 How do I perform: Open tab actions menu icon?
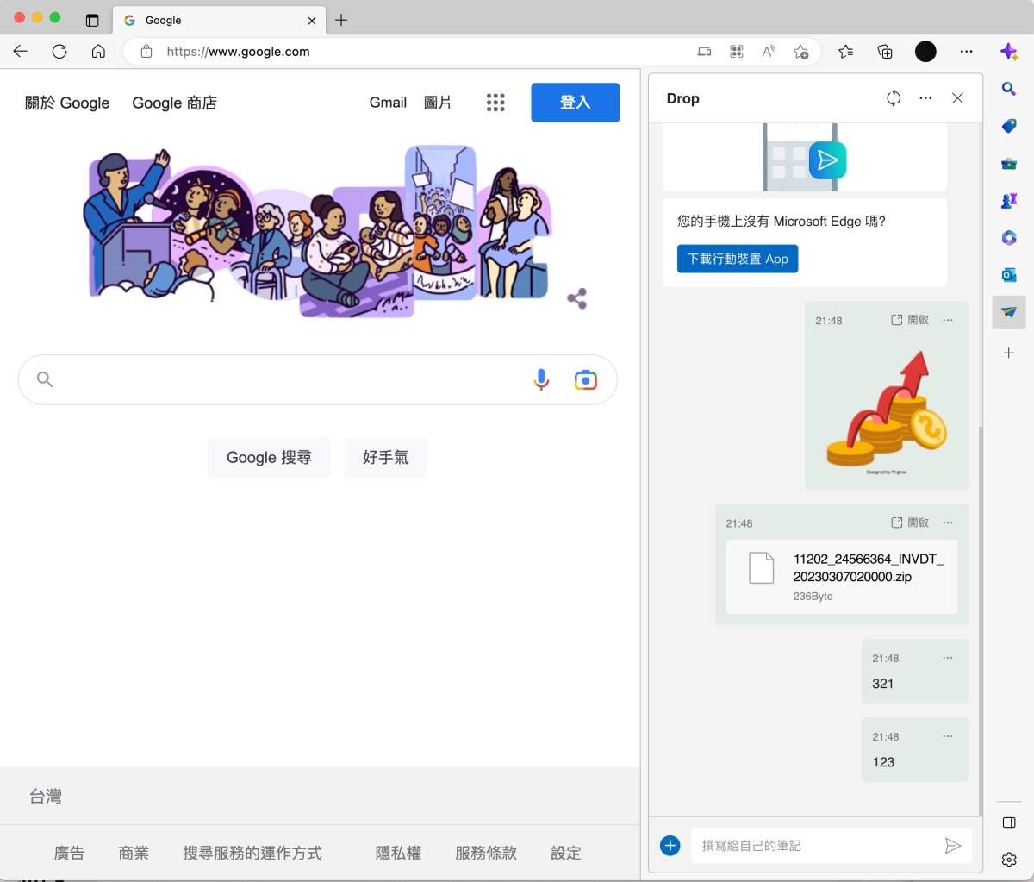click(x=92, y=20)
